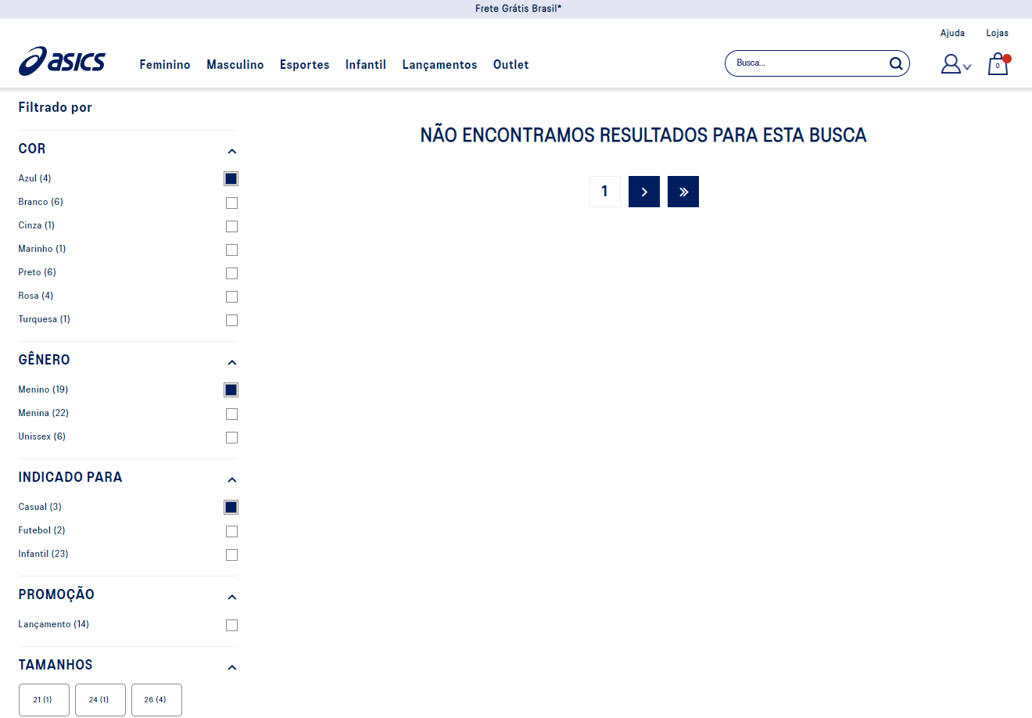Check the Rosa color filter
Screen dimensions: 1032x718
pyautogui.click(x=231, y=296)
